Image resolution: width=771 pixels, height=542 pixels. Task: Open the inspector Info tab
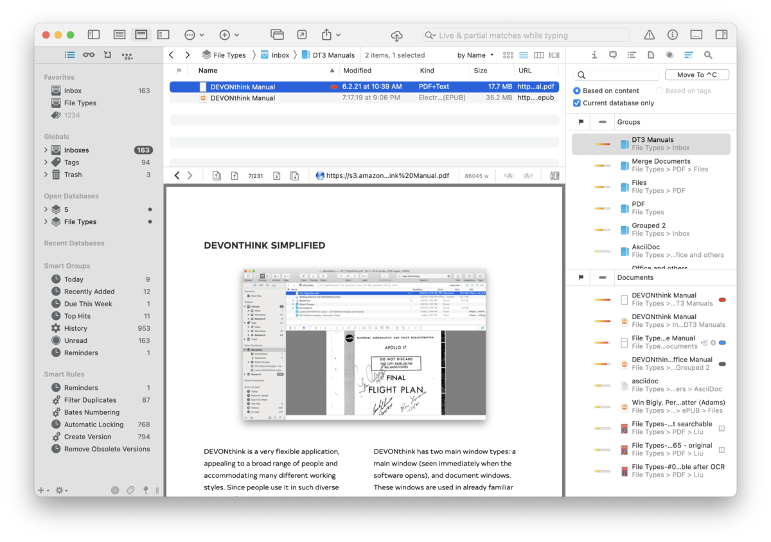pos(594,55)
